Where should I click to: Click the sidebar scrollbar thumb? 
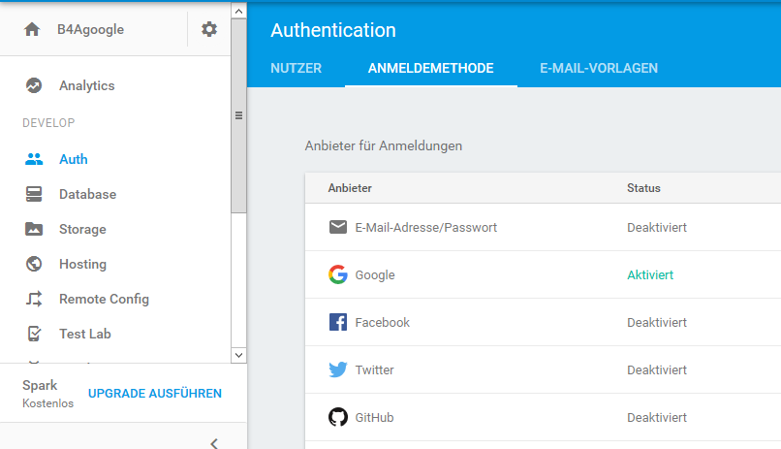pos(238,115)
